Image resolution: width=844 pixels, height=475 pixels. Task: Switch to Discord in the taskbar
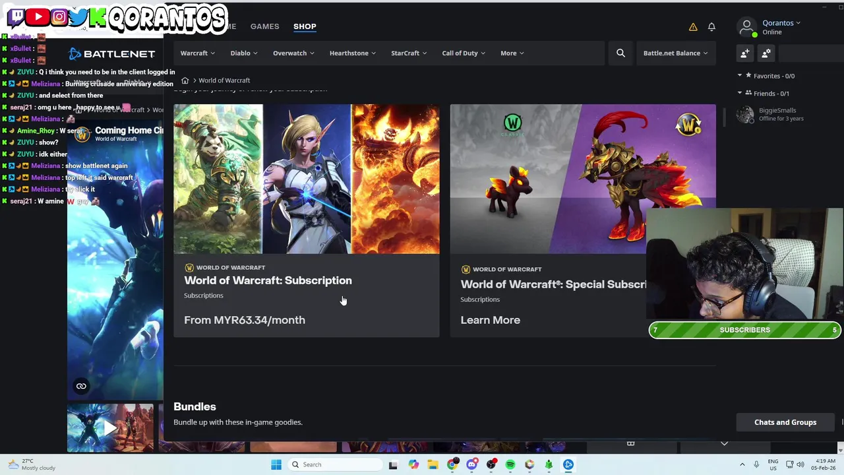(x=471, y=464)
